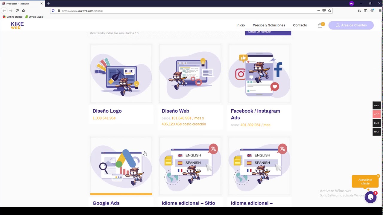Click the Google Ads title

[x=106, y=203]
